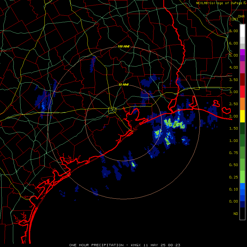Click the One Hour Precipitation KHGX caption

[125, 245]
